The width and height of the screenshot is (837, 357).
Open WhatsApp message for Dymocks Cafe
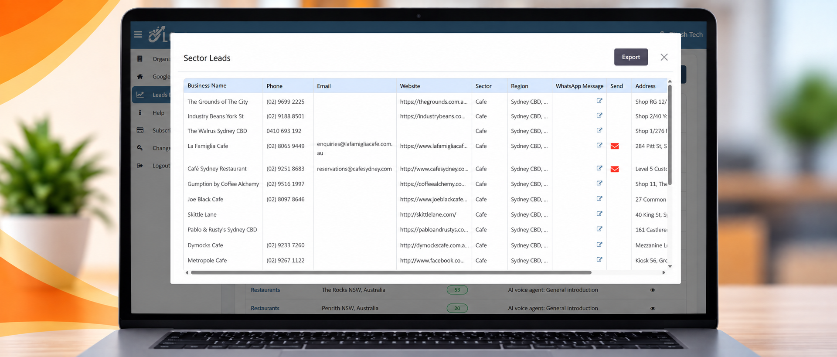point(599,245)
